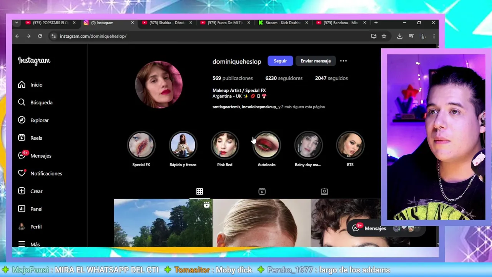Click 569 publicaciones count
This screenshot has width=492, height=277.
coord(233,78)
